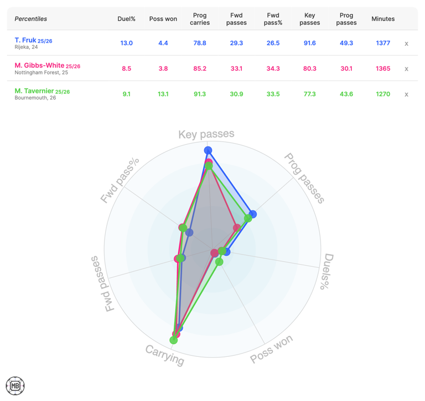Select Fruk's Duel% value 13.0
Viewport: 425px width, 401px height.
[x=126, y=43]
